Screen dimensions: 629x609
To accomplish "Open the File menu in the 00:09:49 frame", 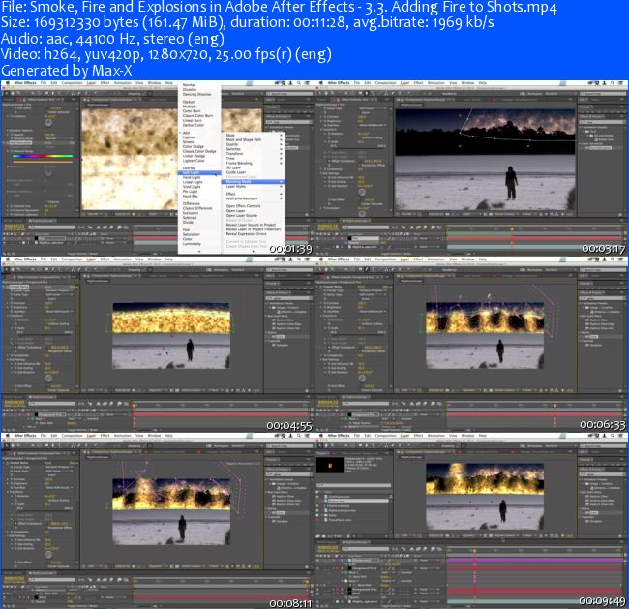I will pyautogui.click(x=357, y=436).
